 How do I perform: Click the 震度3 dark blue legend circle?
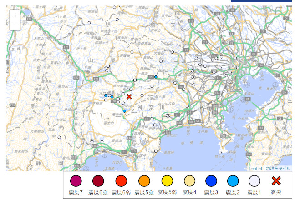[x=210, y=181]
